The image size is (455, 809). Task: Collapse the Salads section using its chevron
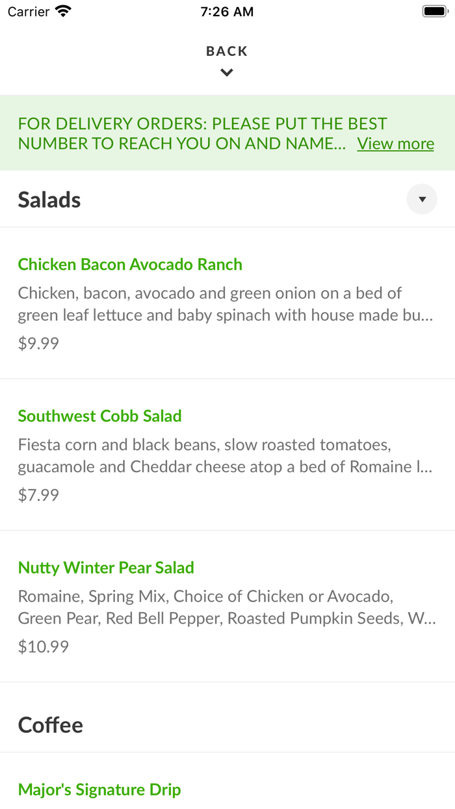tap(421, 199)
